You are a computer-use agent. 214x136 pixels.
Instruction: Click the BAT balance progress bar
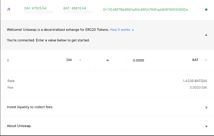pyautogui.click(x=78, y=12)
